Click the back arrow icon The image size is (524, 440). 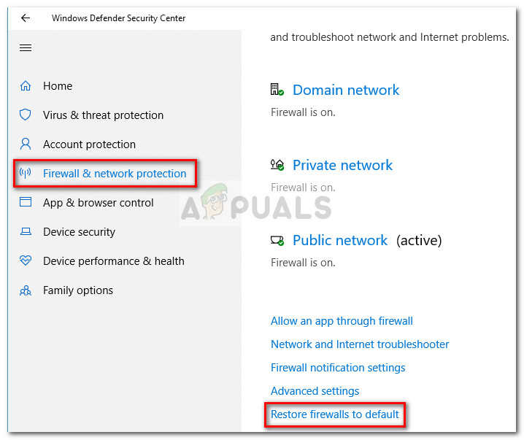click(26, 18)
